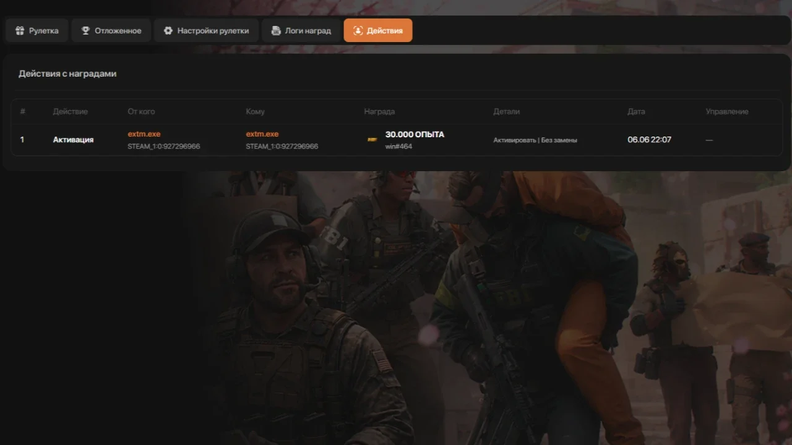Screen dimensions: 792x445
Task: Click the Дата column header
Action: (636, 112)
